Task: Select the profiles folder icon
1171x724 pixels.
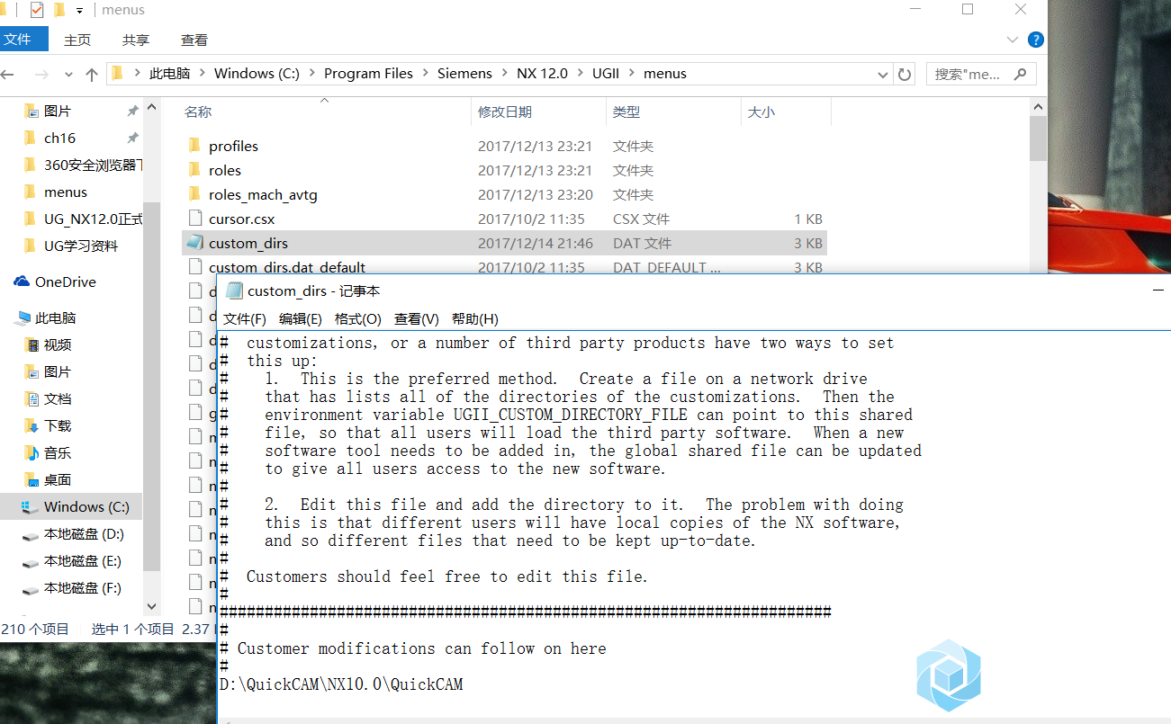Action: pos(194,146)
